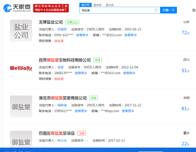Open trademark 御盐堂 under 无棣盐业公司
This screenshot has width=196, height=152.
[59, 41]
